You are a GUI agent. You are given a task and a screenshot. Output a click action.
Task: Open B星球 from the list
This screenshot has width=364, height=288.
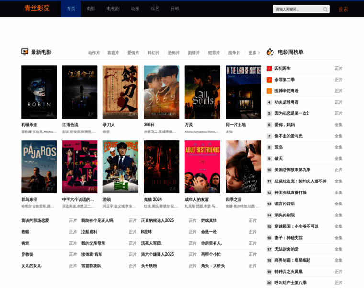[x=146, y=232]
